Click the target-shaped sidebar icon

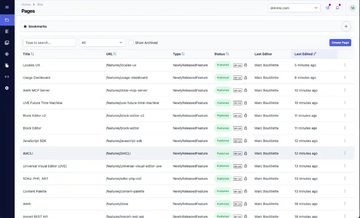(x=7, y=54)
